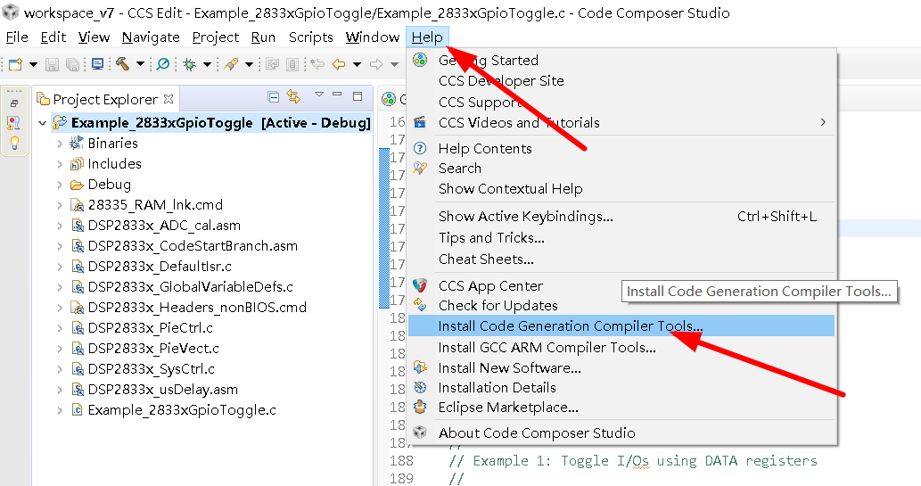Minimize the Project Explorer panel
921x486 pixels.
click(x=337, y=94)
